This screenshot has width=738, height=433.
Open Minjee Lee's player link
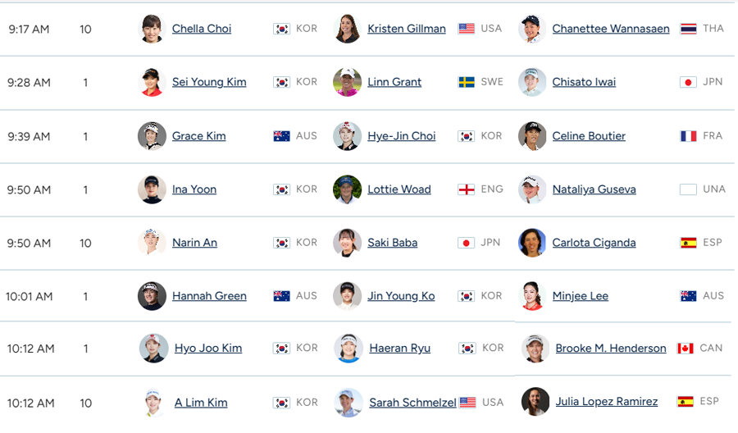coord(580,296)
